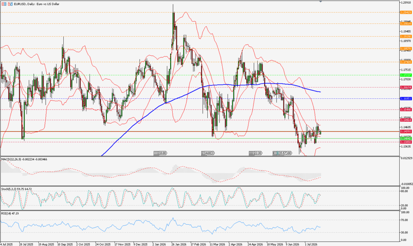
Task: Click the 9 Dec 2025 date label
Action: click(x=141, y=244)
